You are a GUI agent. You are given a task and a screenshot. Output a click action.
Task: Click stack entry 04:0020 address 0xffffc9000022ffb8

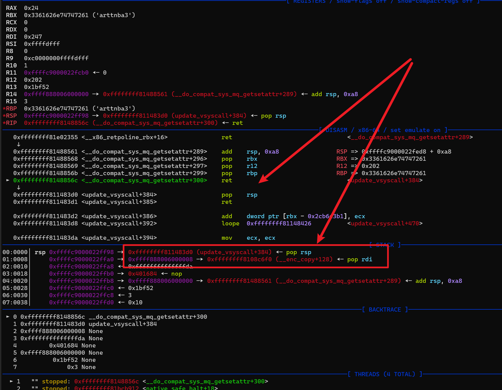(81, 281)
